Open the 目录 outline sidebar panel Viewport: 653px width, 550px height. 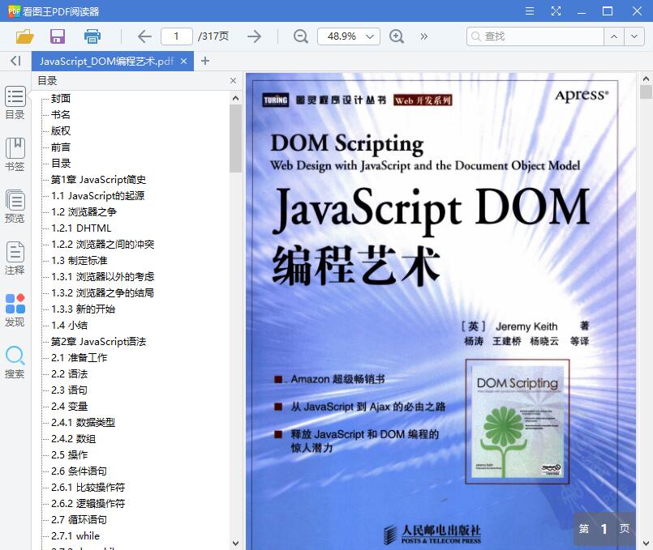tap(15, 103)
